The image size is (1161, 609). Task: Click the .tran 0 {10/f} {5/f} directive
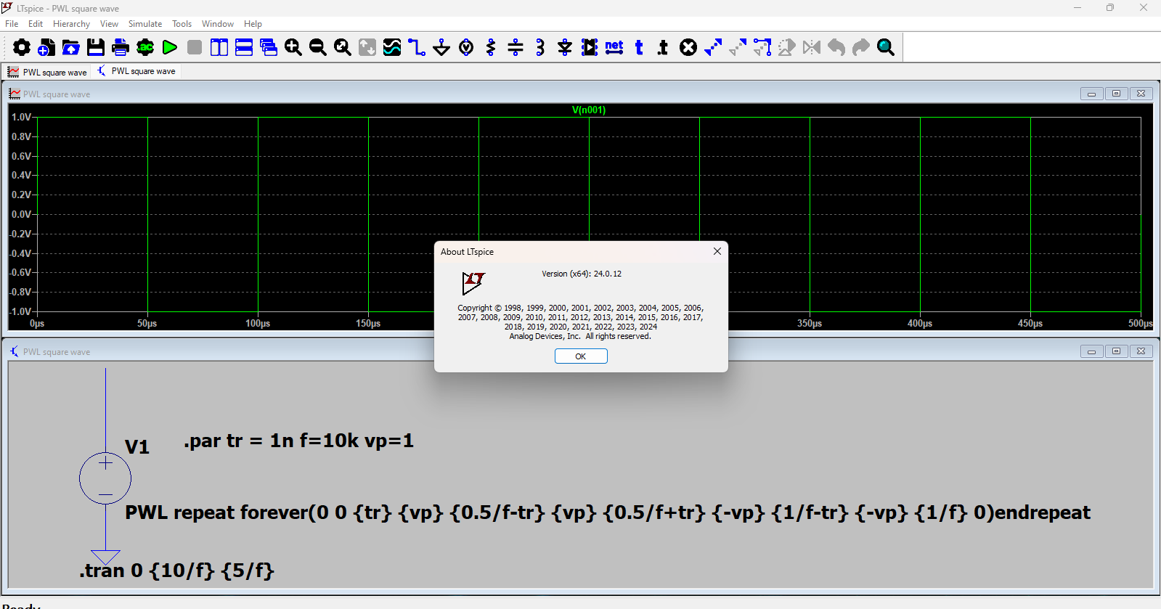point(176,571)
